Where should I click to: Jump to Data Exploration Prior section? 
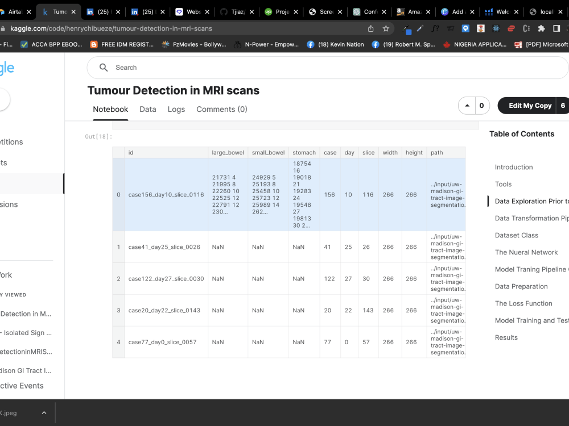click(x=531, y=201)
